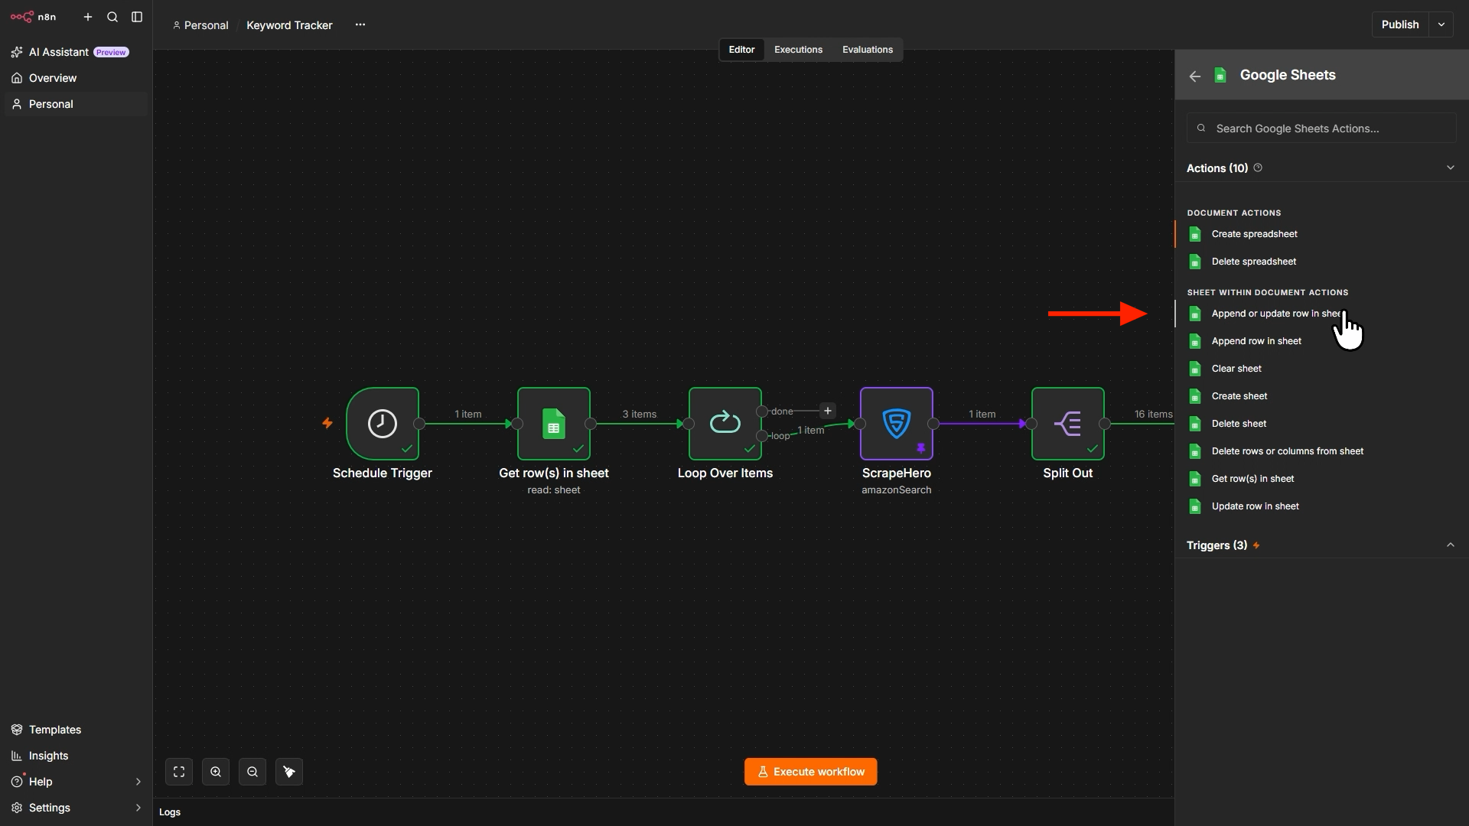This screenshot has height=826, width=1469.
Task: Open Publish dropdown arrow
Action: 1441,24
